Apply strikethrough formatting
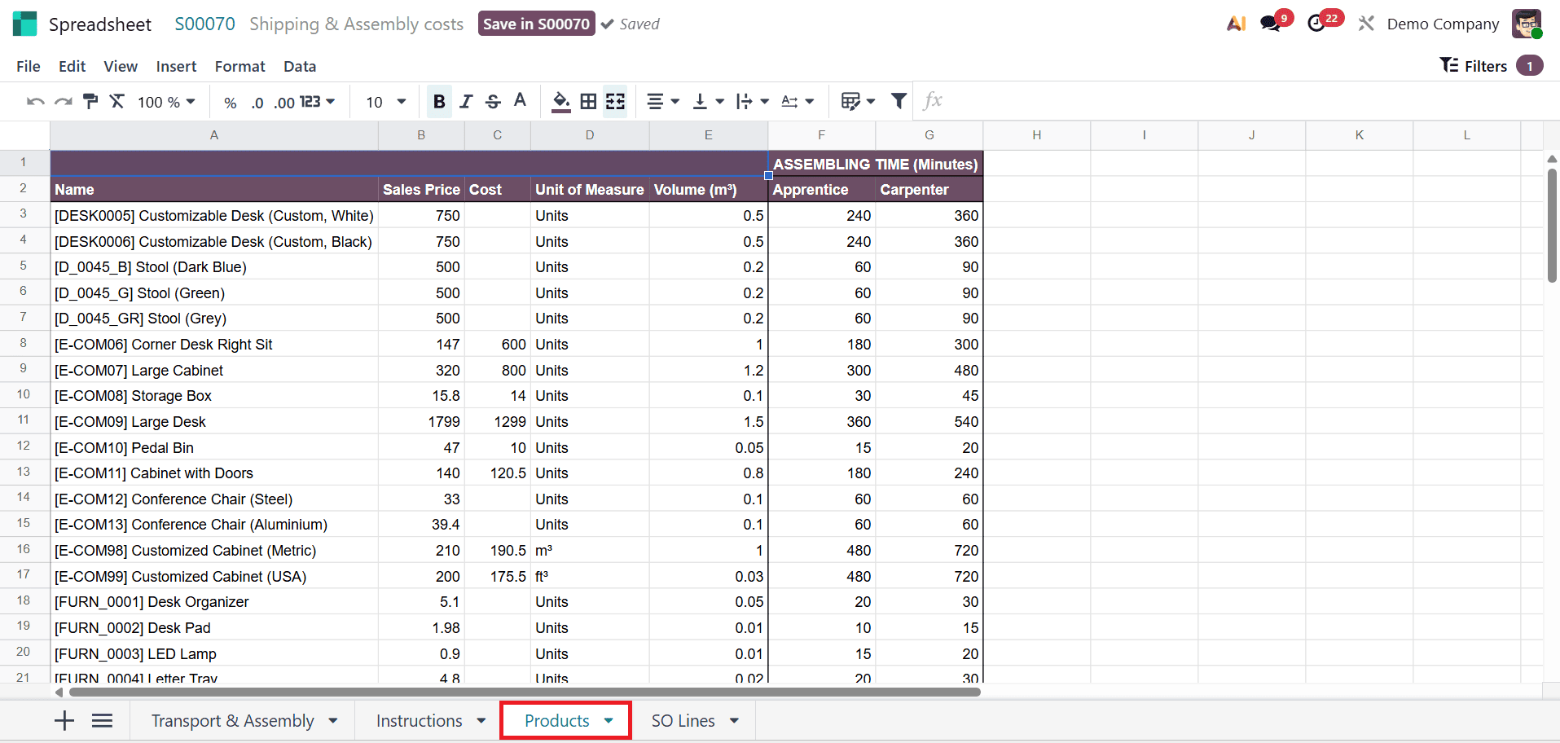This screenshot has width=1560, height=743. tap(493, 101)
